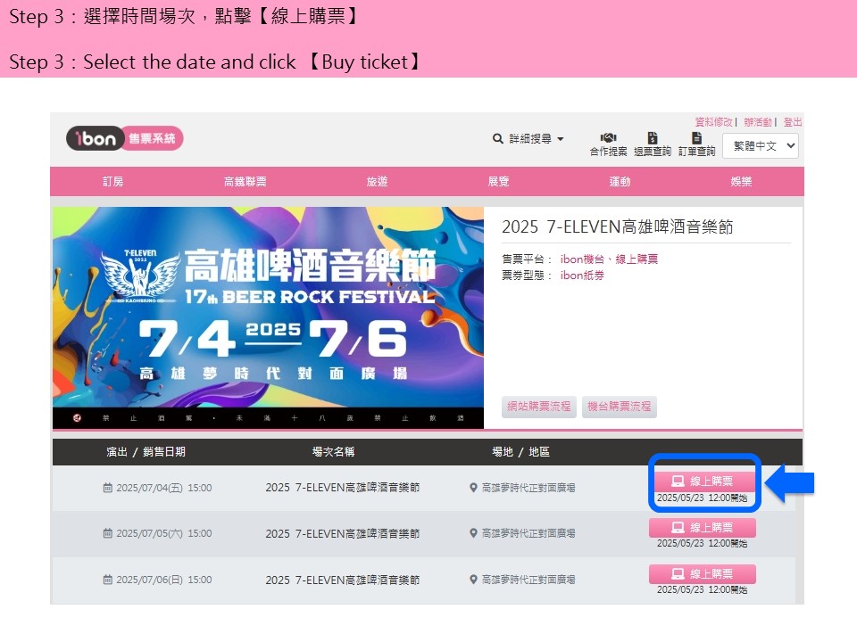Viewport: 857px width, 642px height.
Task: Click the 'ibon機台、線上購票' platform text
Action: point(609,259)
